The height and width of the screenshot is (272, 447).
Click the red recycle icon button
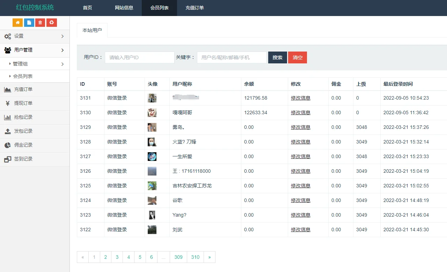(52, 23)
